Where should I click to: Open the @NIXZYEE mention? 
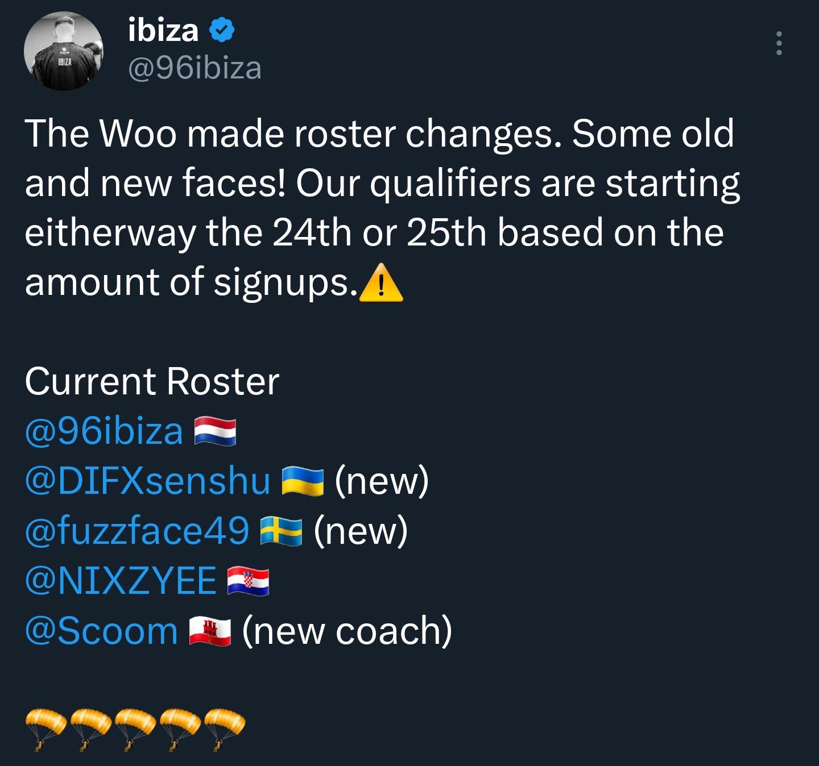pos(121,581)
